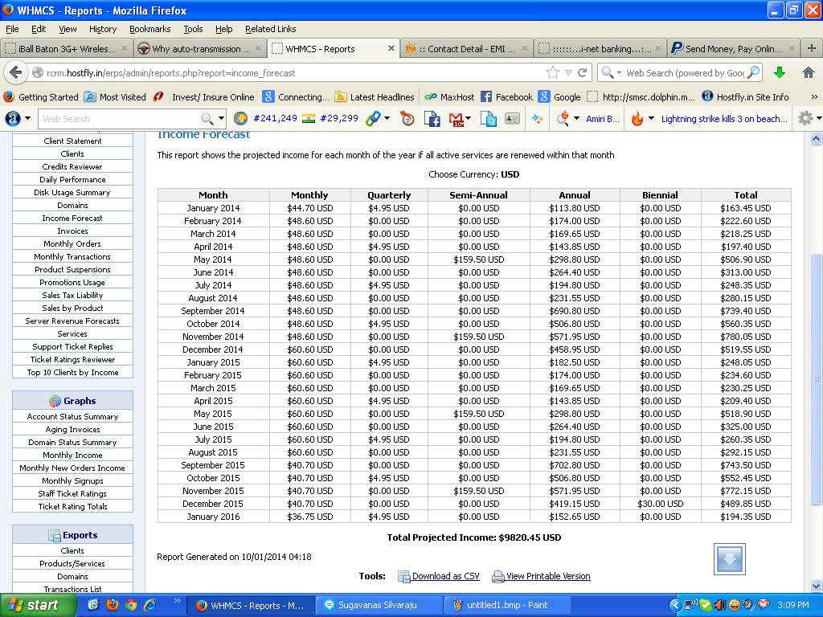Click the Facebook icon in Alexa toolbar
Image resolution: width=823 pixels, height=617 pixels.
click(x=432, y=119)
